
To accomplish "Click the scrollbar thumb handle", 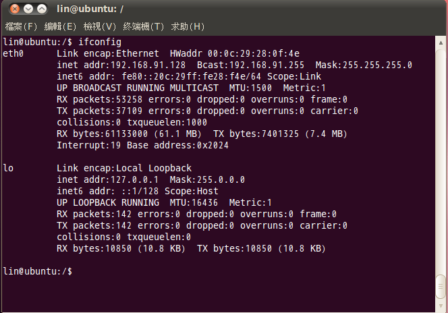I will 440,286.
